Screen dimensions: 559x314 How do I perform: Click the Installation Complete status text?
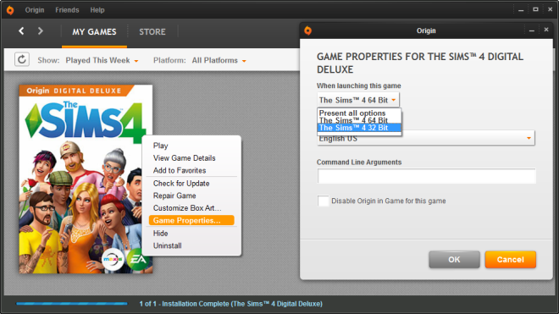pos(231,304)
